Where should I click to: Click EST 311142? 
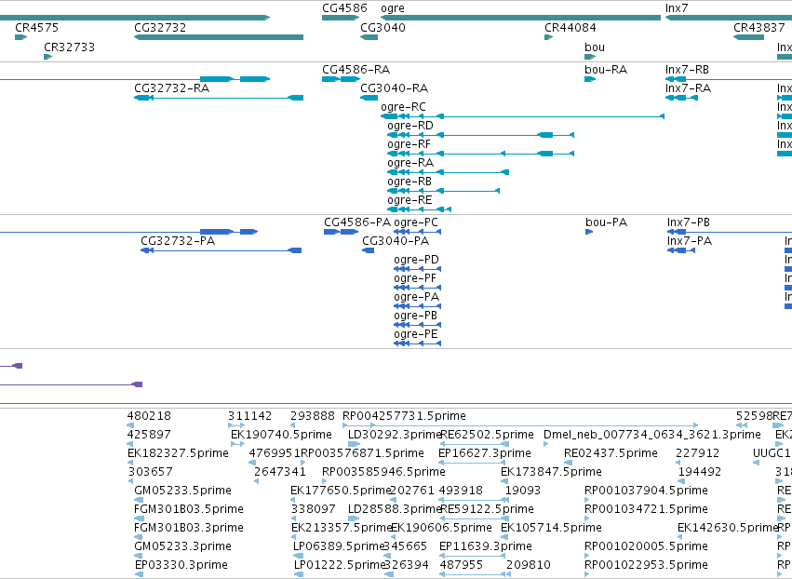(x=249, y=416)
